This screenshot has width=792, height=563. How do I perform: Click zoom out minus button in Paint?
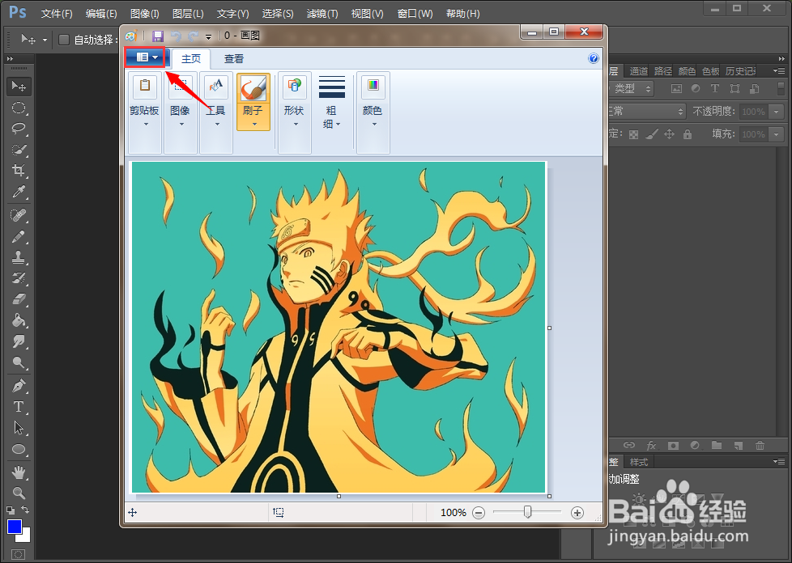[479, 513]
